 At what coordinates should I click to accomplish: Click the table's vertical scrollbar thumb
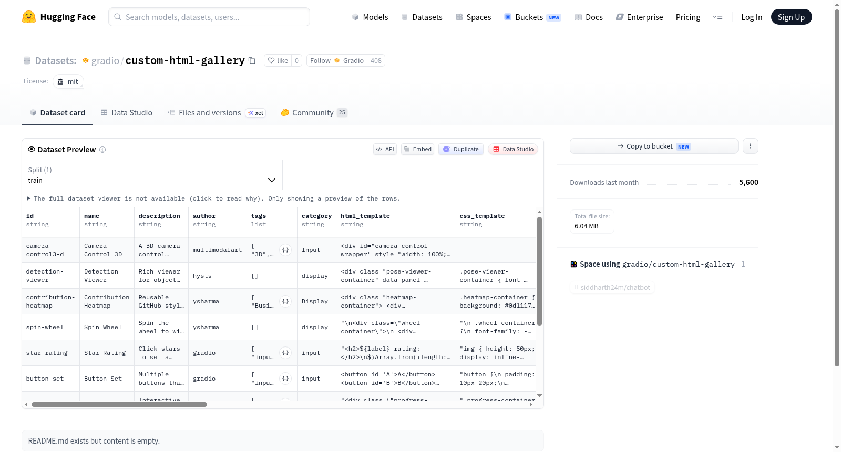(x=539, y=271)
